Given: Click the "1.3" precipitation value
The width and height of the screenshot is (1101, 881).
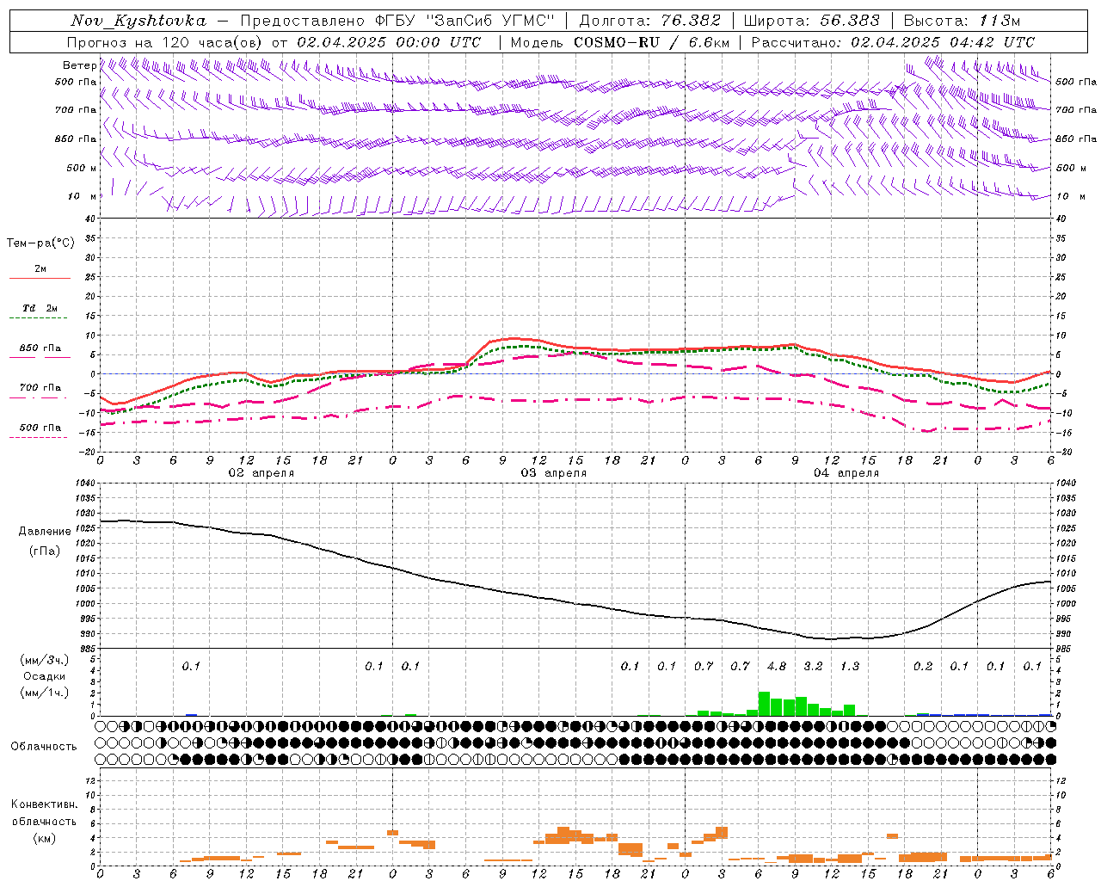Looking at the screenshot, I should (x=849, y=666).
